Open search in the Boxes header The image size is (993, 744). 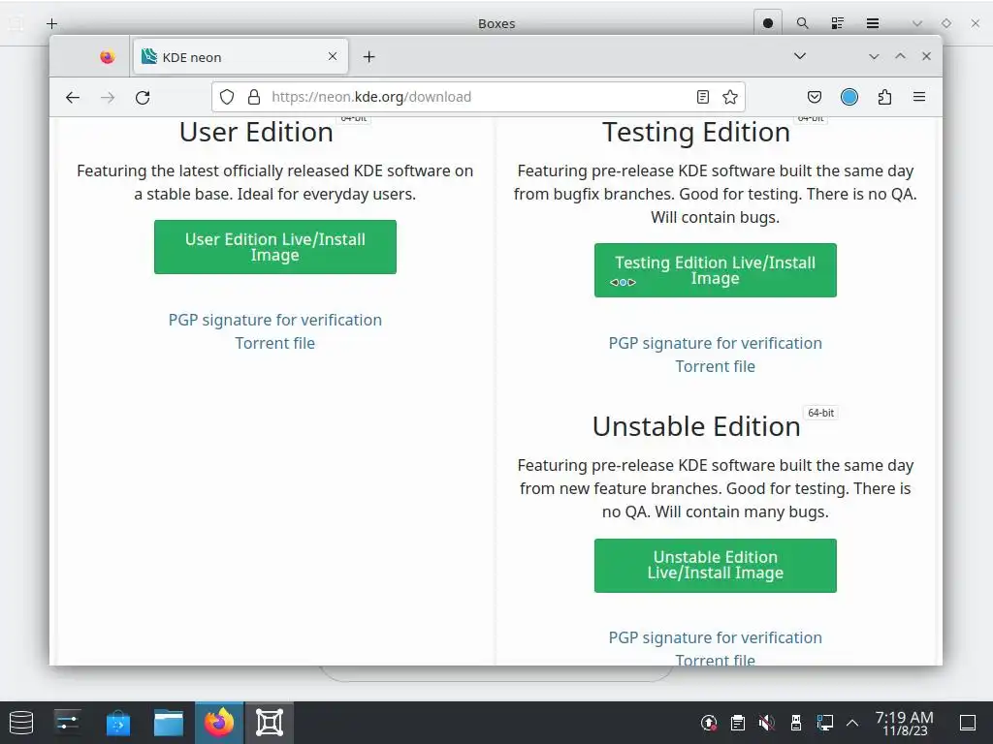[x=802, y=23]
